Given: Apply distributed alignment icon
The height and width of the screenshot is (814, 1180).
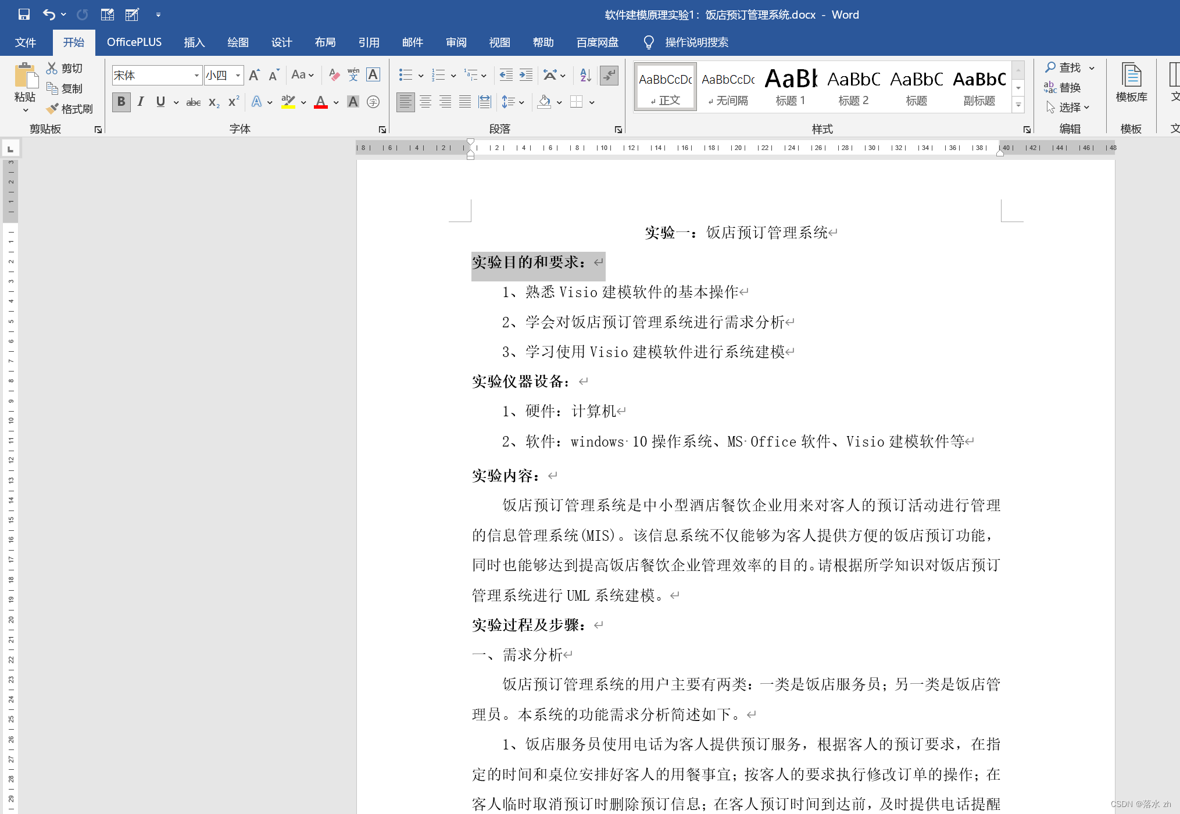Looking at the screenshot, I should (x=485, y=102).
